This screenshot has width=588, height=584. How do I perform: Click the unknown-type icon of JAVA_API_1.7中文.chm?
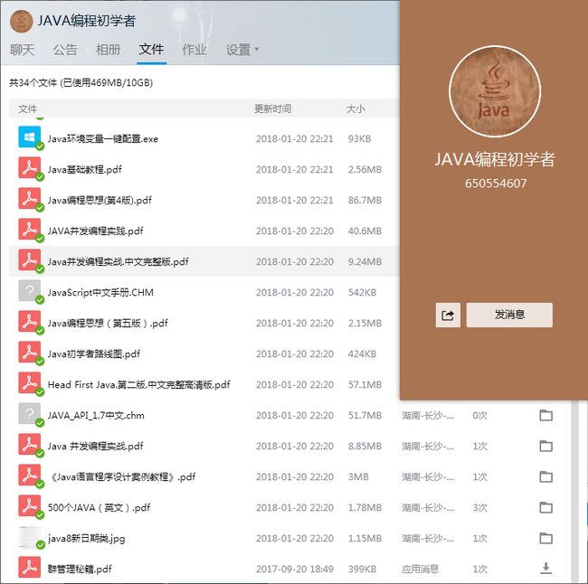pyautogui.click(x=29, y=414)
